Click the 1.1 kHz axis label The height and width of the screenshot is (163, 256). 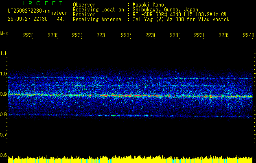tap(4, 53)
